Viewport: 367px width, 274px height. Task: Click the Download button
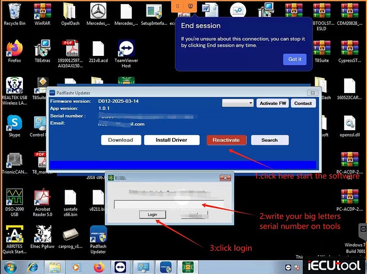click(x=121, y=140)
